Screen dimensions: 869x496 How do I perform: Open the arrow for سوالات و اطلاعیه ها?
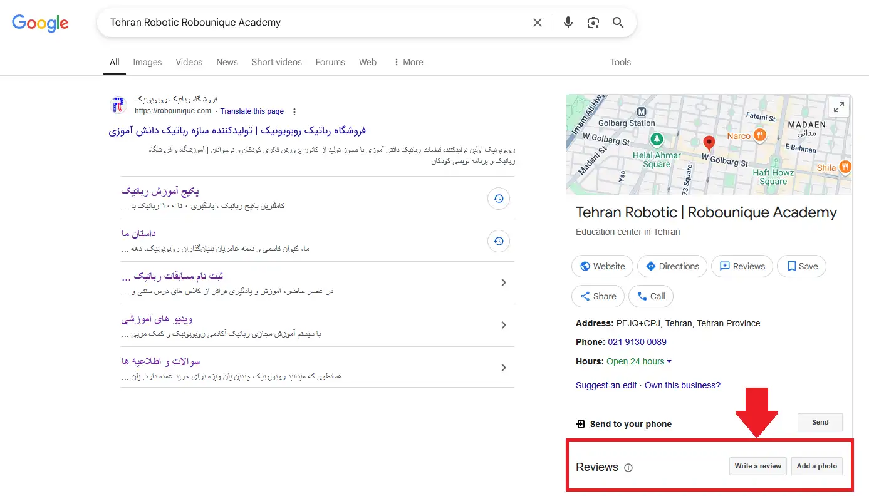[504, 368]
